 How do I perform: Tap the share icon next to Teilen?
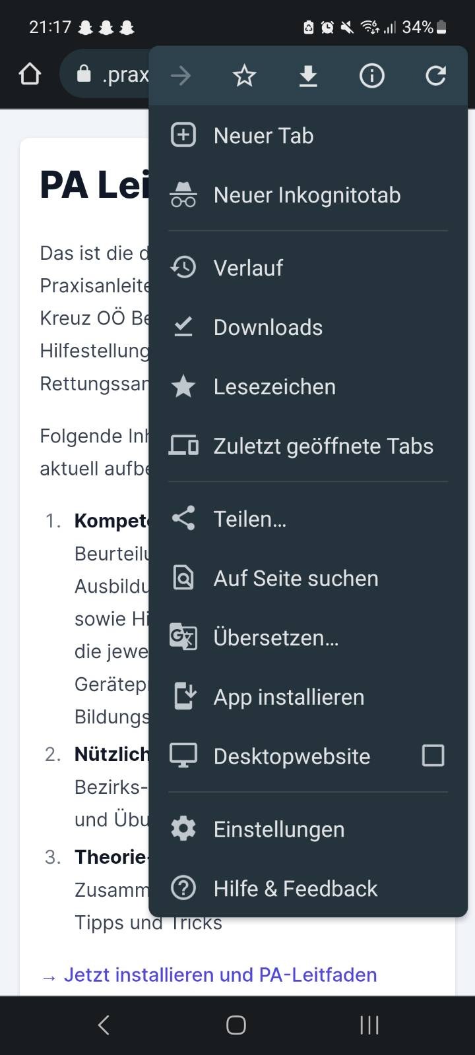183,519
